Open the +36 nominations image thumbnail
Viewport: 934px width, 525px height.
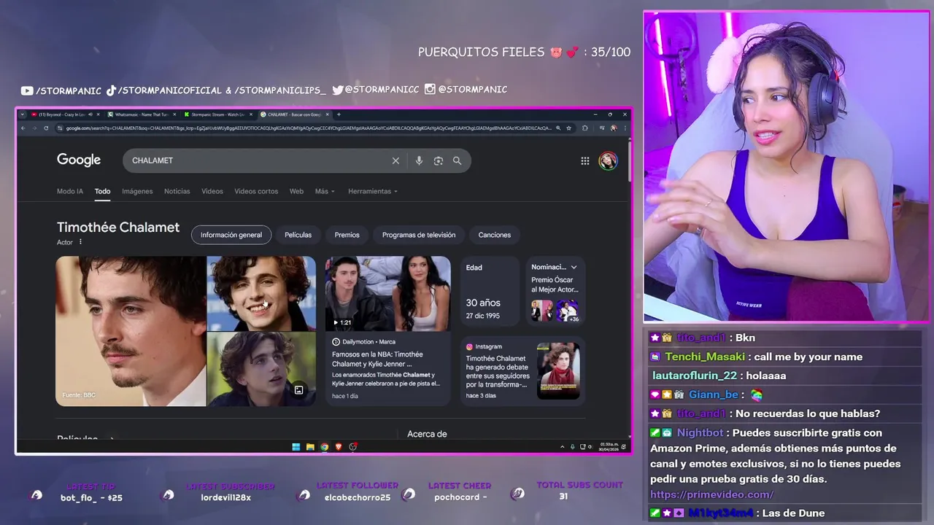pos(567,311)
